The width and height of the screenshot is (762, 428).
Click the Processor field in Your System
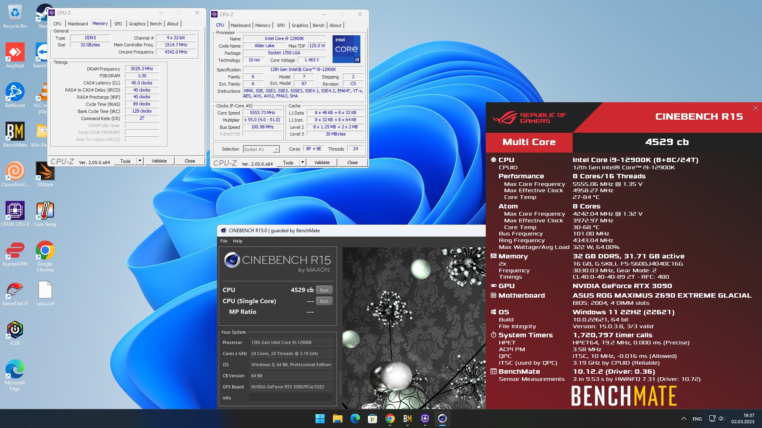(x=291, y=342)
